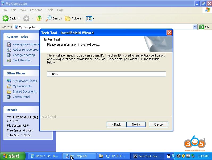Click the wizard's Back button

point(116,124)
